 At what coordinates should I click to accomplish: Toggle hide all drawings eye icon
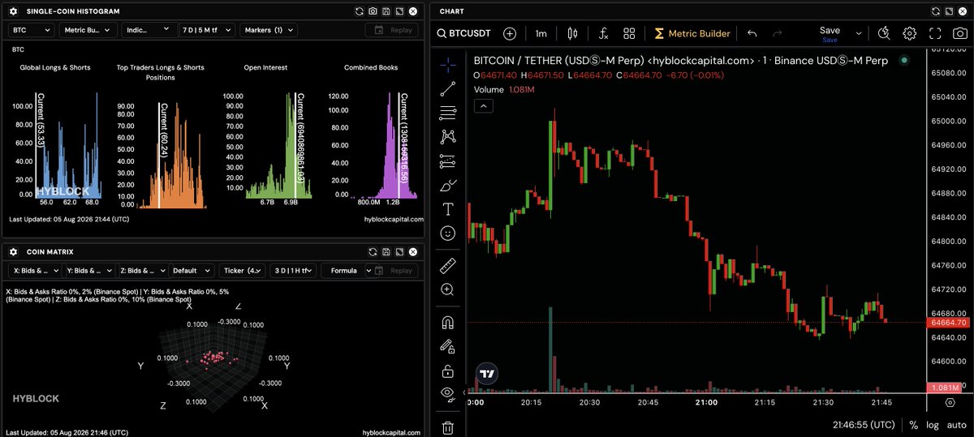point(447,395)
